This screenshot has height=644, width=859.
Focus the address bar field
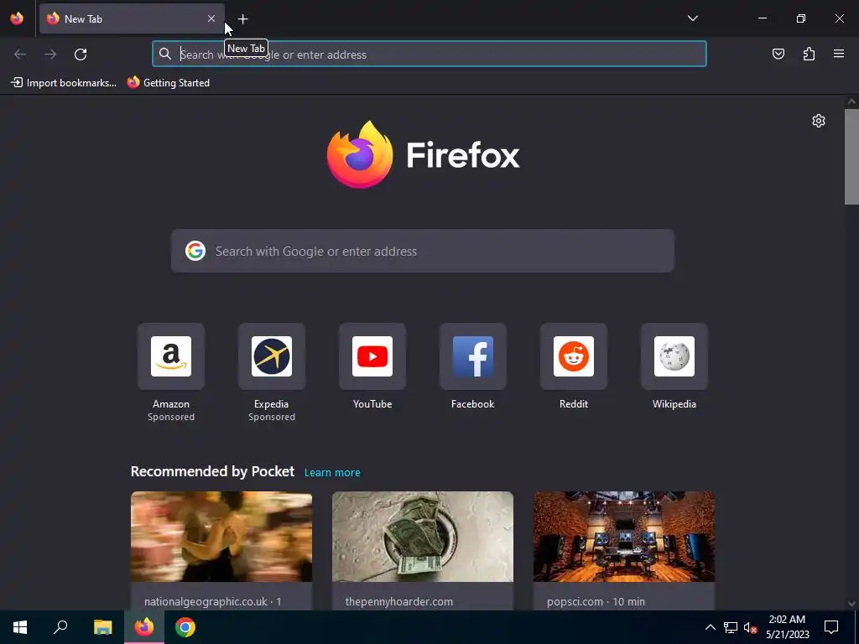coord(429,55)
